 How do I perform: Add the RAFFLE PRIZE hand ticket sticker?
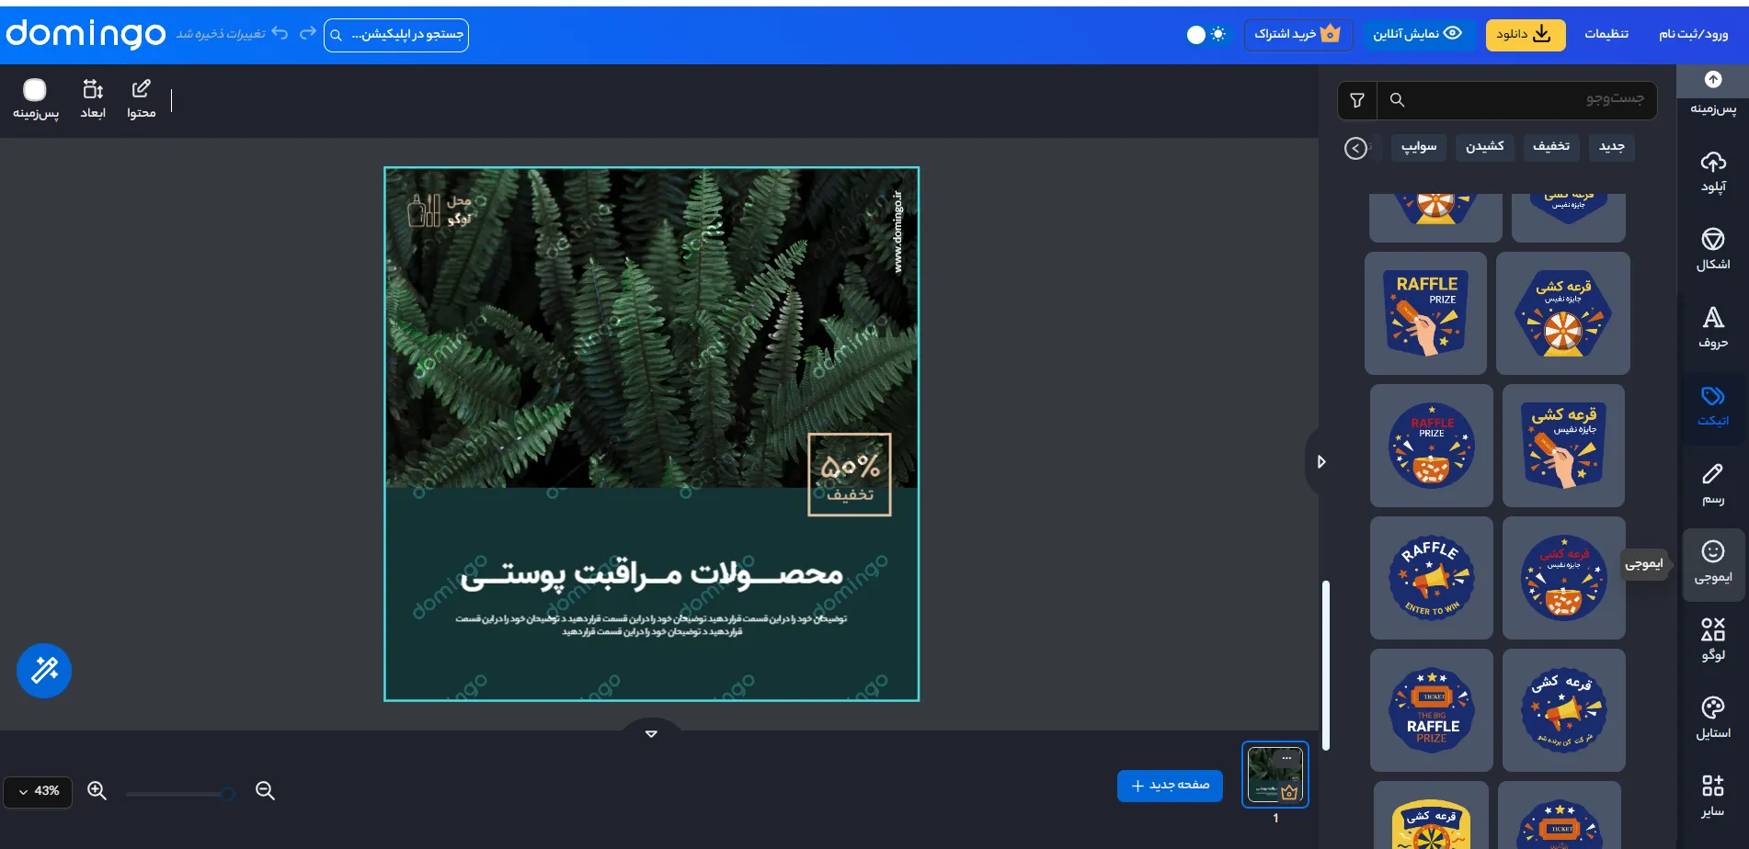1425,313
